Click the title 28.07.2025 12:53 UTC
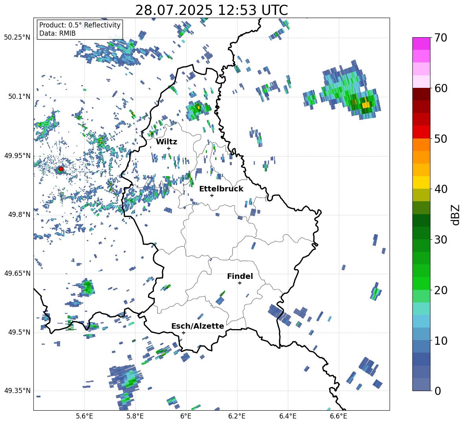Viewport: 465px width, 424px height. coord(212,10)
